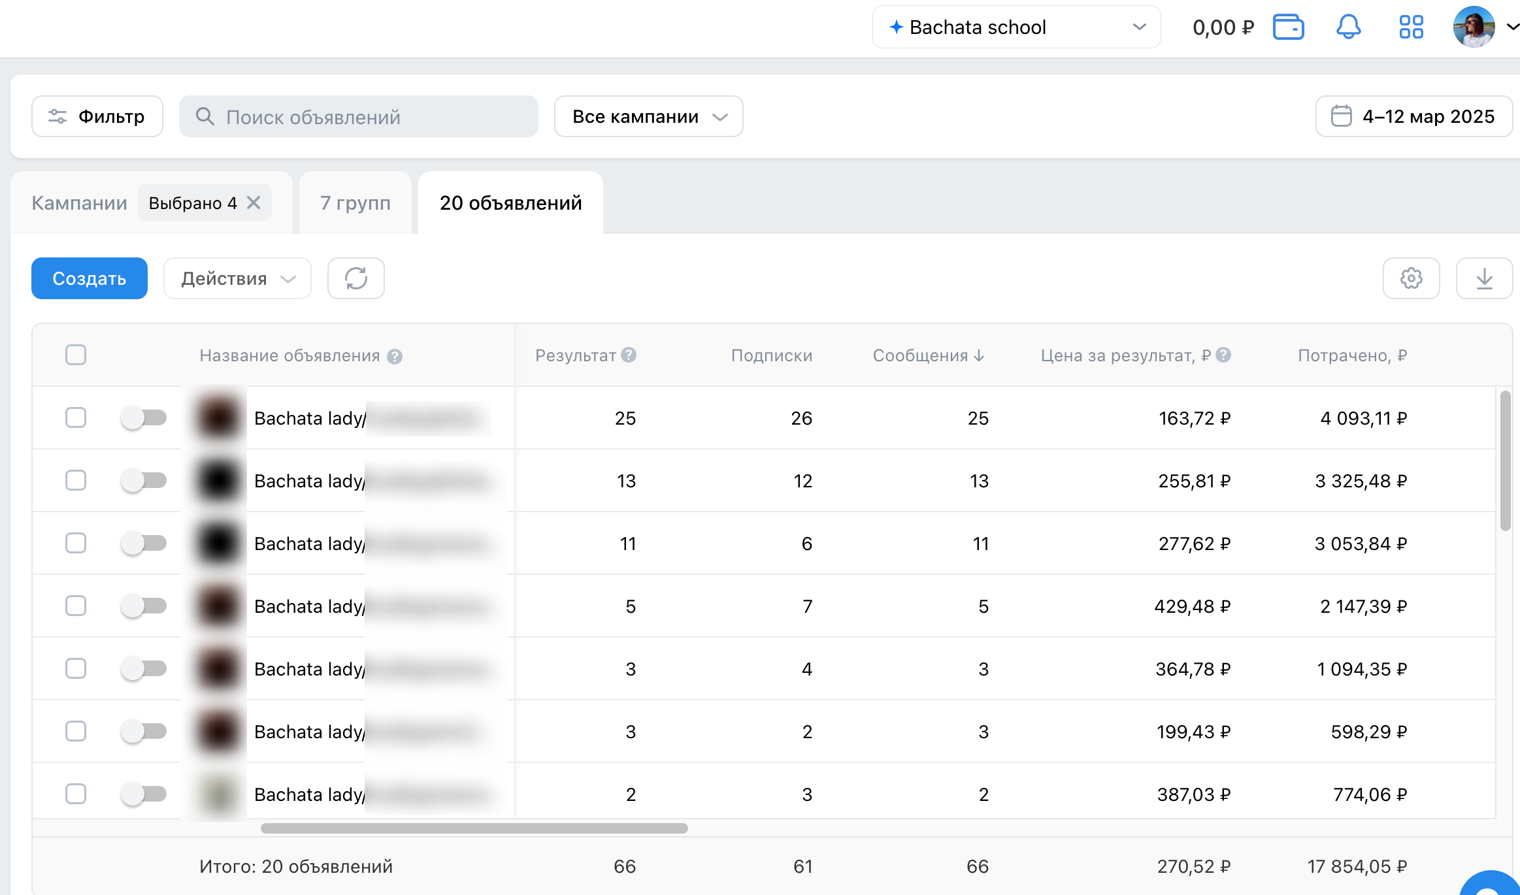This screenshot has width=1520, height=895.
Task: Clear selected campaigns with the X
Action: (x=254, y=203)
